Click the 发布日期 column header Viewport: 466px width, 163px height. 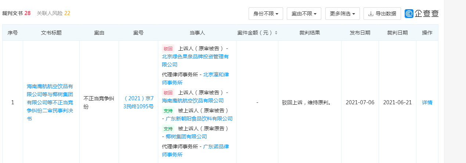[x=360, y=33]
